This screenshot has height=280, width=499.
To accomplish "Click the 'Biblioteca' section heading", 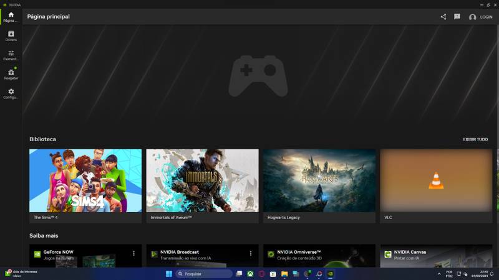I will tap(42, 139).
